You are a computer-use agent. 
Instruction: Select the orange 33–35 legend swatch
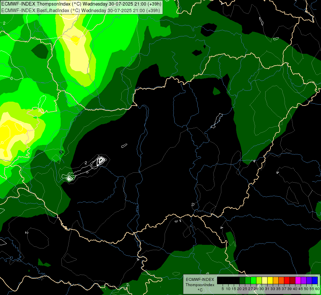click(x=276, y=280)
